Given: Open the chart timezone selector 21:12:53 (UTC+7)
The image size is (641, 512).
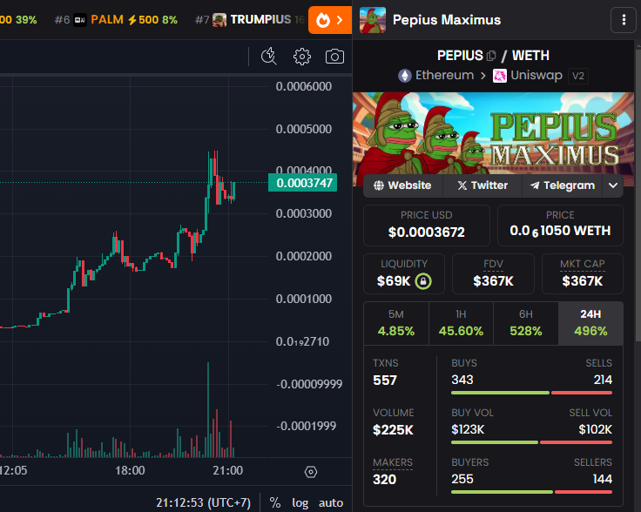Looking at the screenshot, I should (x=203, y=502).
